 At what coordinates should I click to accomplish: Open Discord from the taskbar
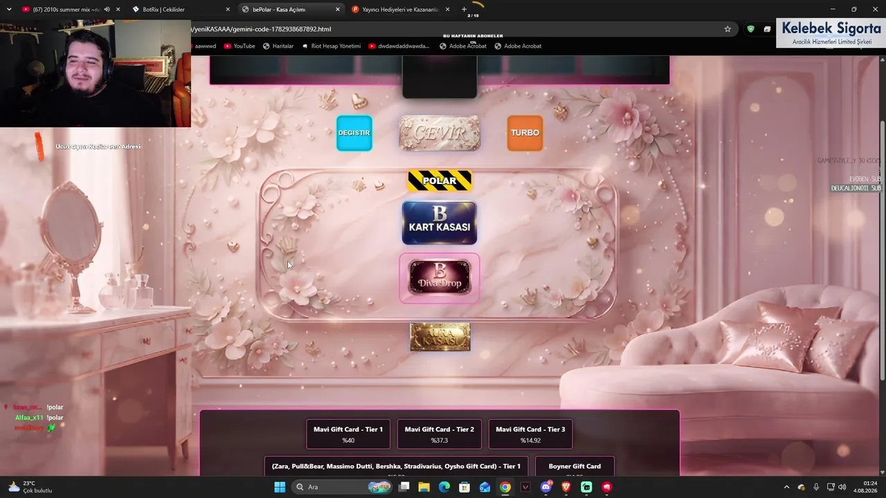click(x=546, y=487)
